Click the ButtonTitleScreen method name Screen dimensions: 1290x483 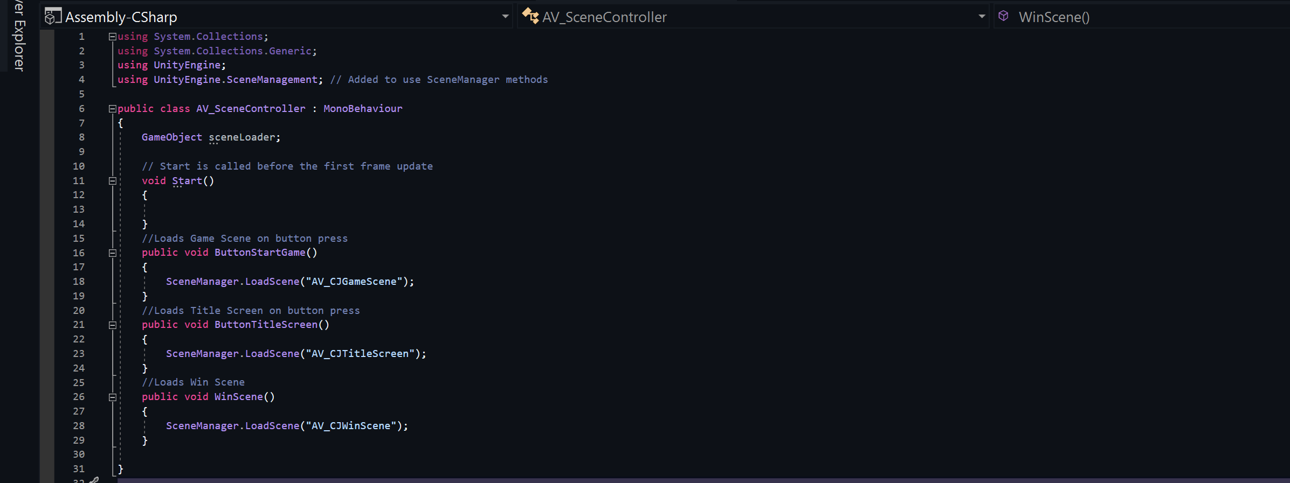click(266, 325)
